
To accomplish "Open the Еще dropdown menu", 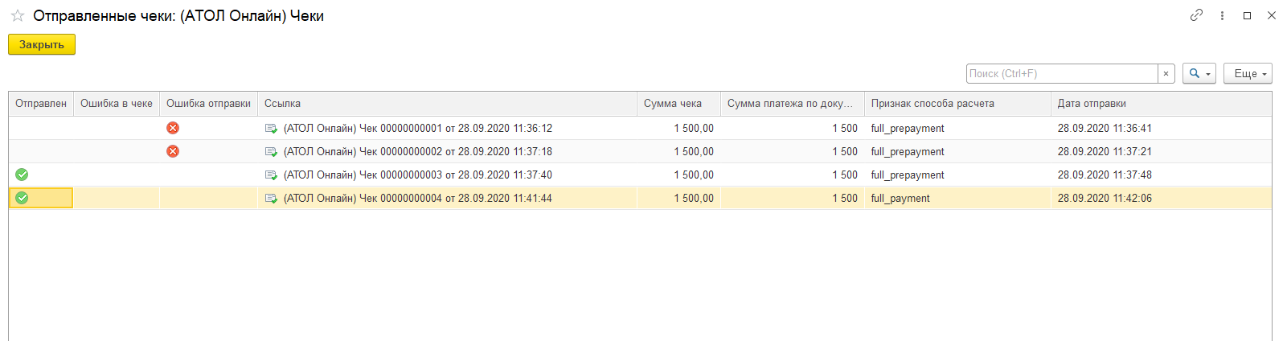I will click(1248, 73).
